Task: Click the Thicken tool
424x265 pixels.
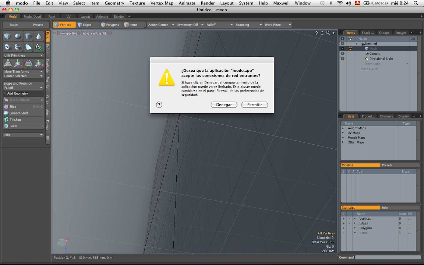Action: click(x=24, y=120)
